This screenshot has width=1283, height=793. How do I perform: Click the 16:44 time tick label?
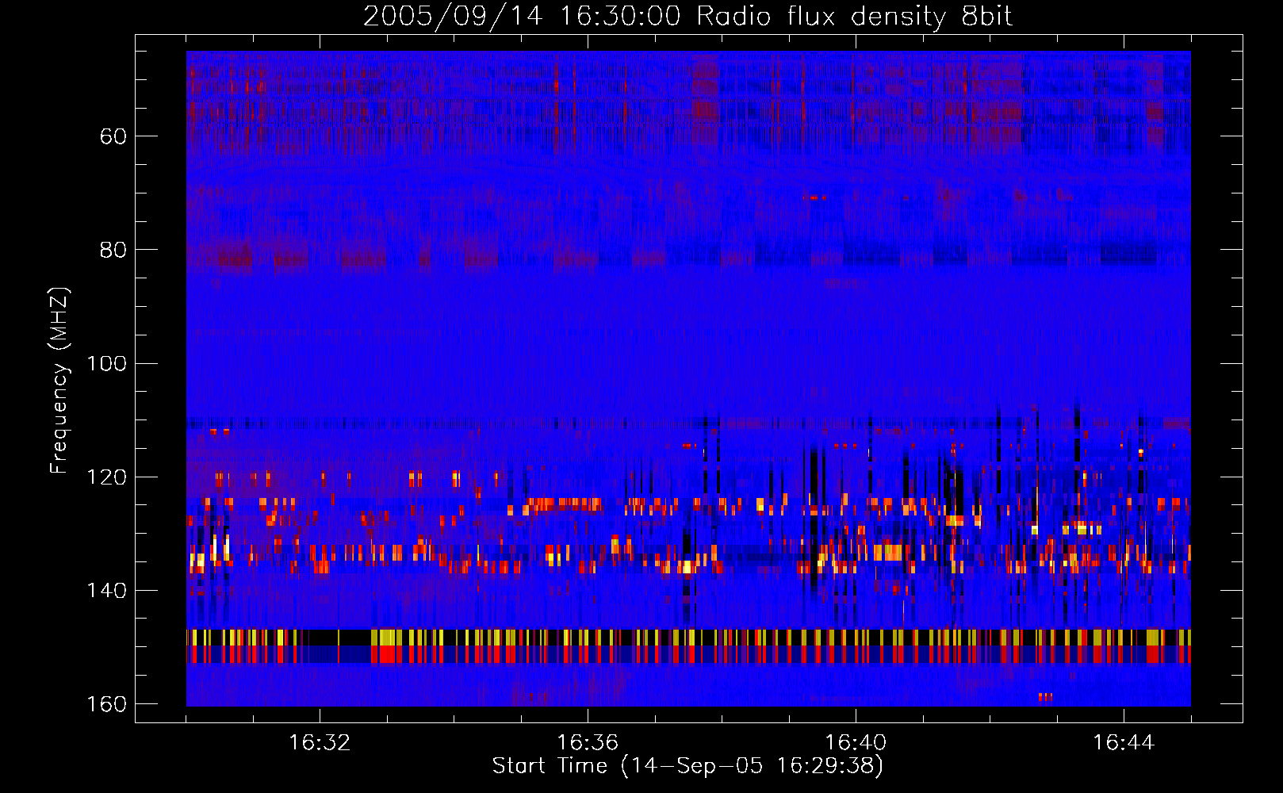[1124, 743]
